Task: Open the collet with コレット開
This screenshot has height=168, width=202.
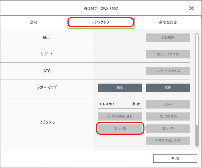Action: pyautogui.click(x=120, y=129)
